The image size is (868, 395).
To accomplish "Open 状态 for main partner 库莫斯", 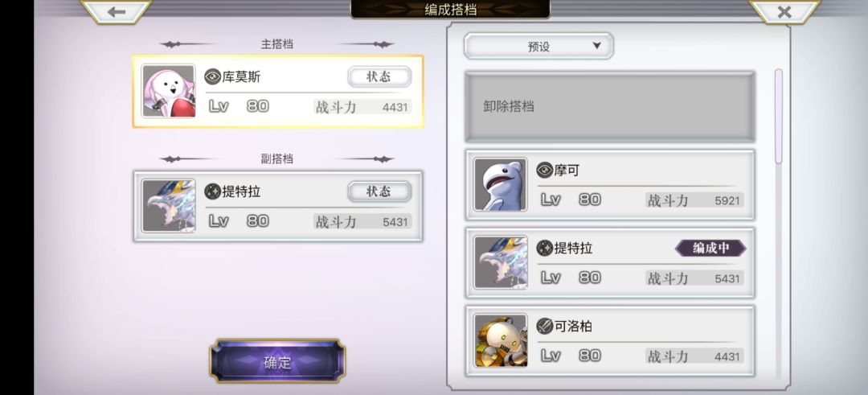I will 379,76.
